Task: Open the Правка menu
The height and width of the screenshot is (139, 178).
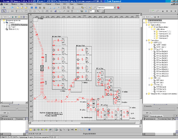Action: [x=14, y=4]
